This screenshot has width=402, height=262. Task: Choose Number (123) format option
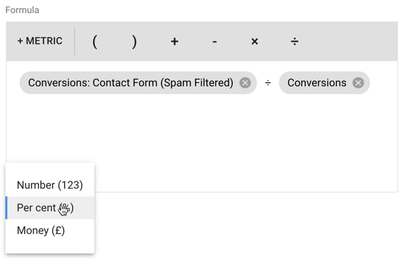tap(50, 185)
